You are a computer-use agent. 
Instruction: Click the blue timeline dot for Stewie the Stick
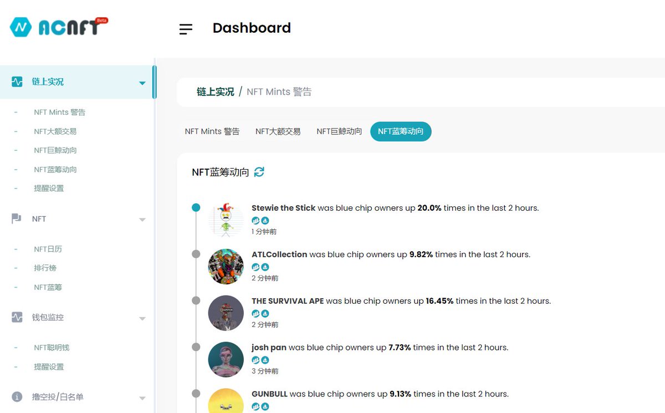[x=196, y=207]
